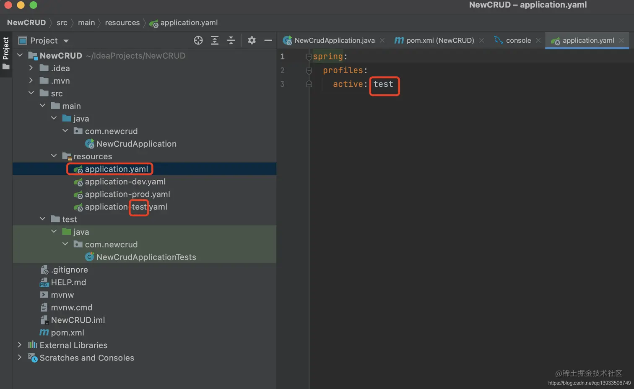Click the HELP.md markdown file icon
This screenshot has width=634, height=389.
click(44, 282)
